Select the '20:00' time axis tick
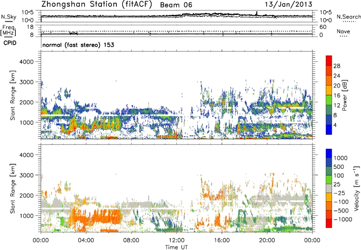The height and width of the screenshot is (250, 361). [x=267, y=241]
